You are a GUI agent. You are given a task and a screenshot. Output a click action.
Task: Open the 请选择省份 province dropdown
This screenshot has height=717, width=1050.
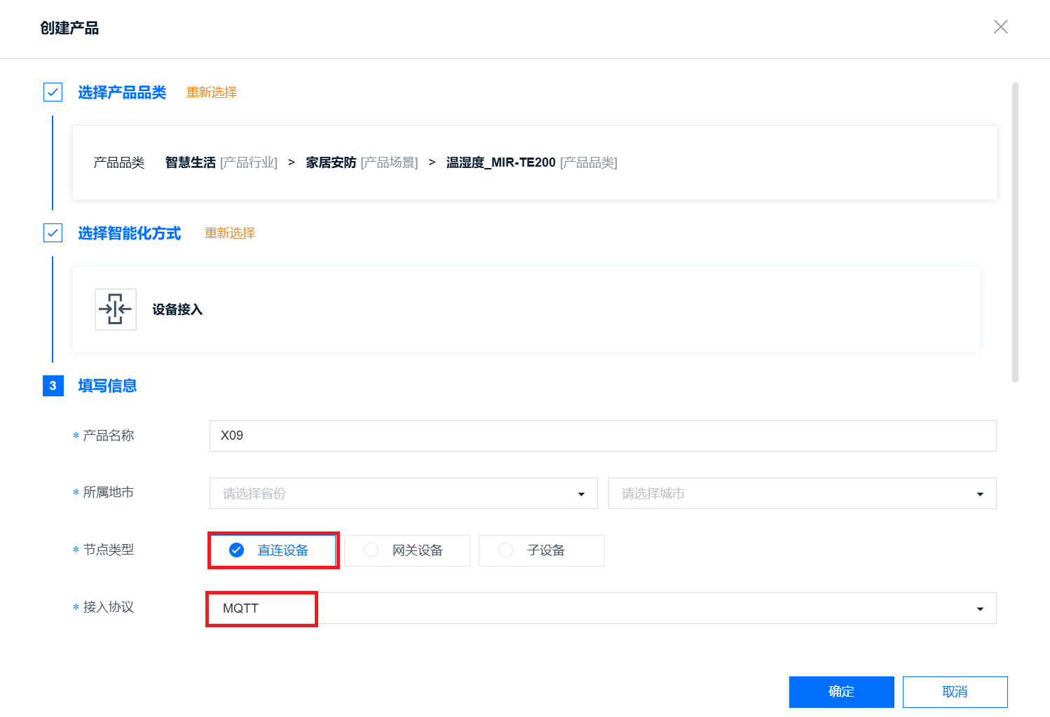pyautogui.click(x=404, y=494)
